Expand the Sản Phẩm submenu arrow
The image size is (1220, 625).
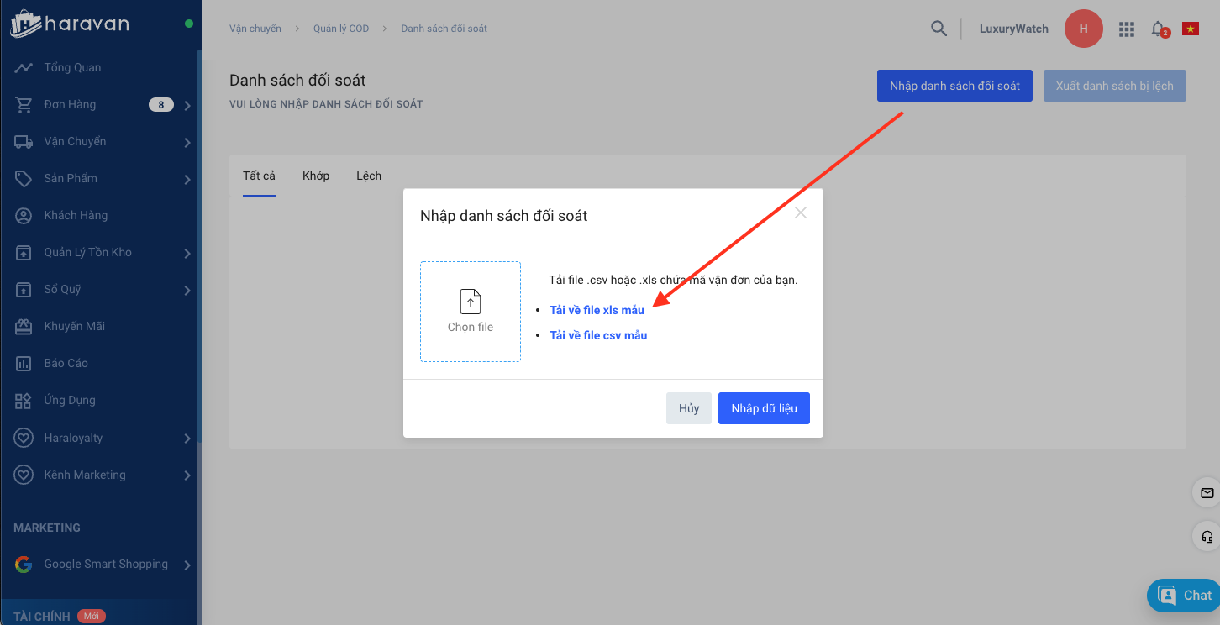[187, 180]
